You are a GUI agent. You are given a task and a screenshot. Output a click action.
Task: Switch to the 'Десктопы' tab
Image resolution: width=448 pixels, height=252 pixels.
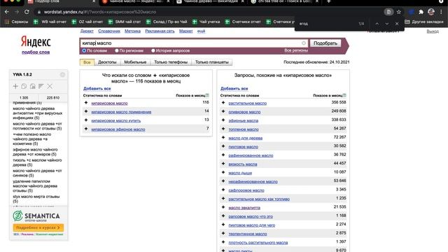pyautogui.click(x=107, y=62)
